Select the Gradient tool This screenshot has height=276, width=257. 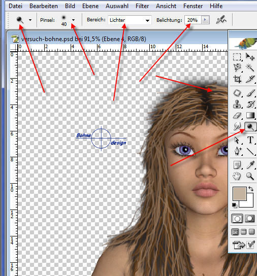coord(250,116)
